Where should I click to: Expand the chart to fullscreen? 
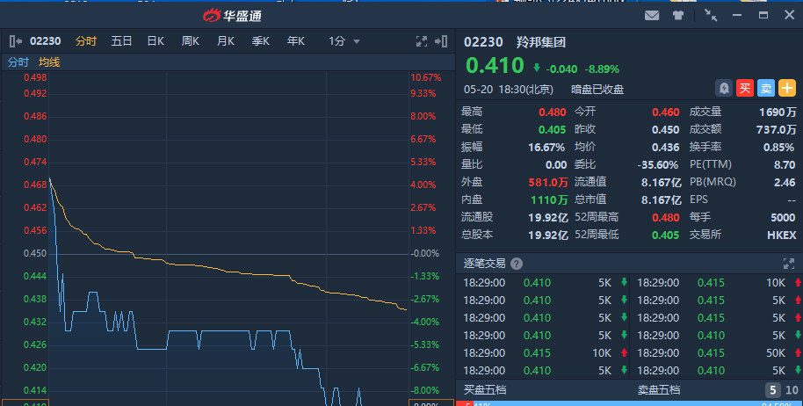(x=422, y=41)
